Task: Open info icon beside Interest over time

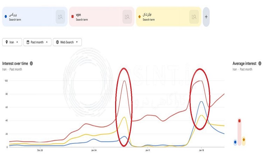Action: click(x=31, y=64)
